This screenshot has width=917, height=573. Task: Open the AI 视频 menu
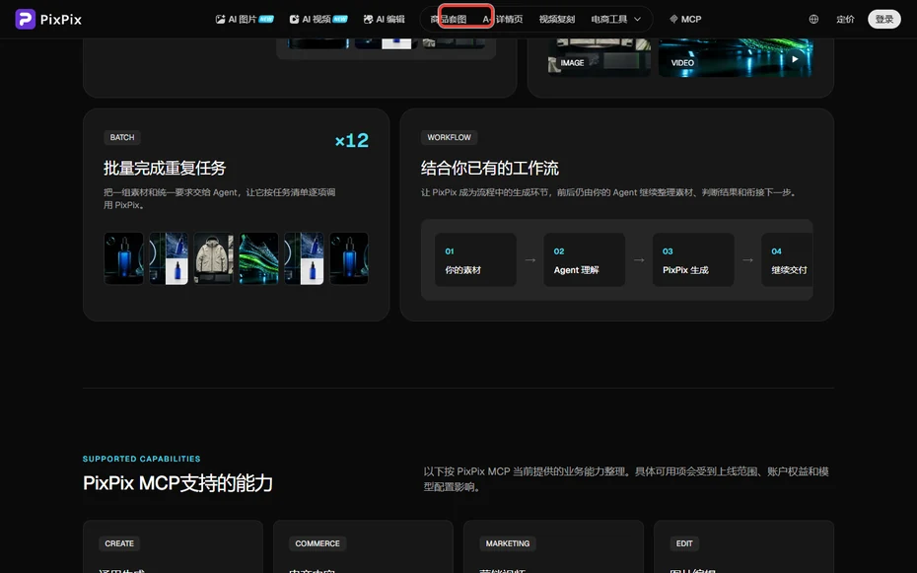[318, 20]
